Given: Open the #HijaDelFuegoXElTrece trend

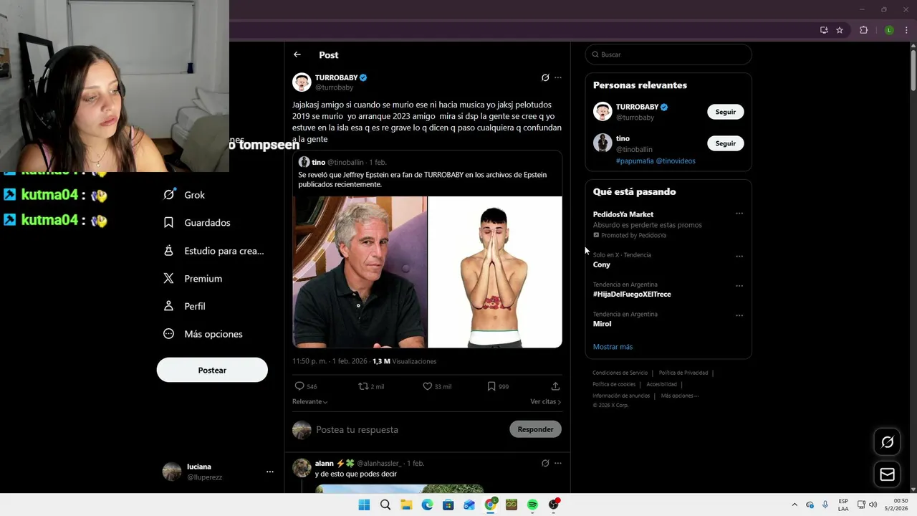Looking at the screenshot, I should [x=632, y=295].
